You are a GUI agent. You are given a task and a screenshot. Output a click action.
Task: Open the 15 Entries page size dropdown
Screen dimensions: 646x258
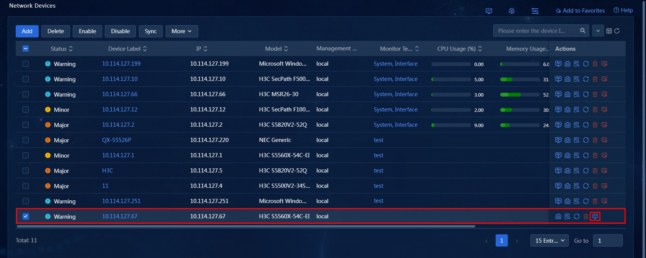tap(550, 240)
